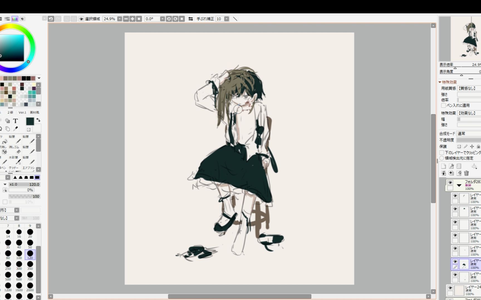Flip canvas horizontally with the arrows icon
Image resolution: width=481 pixels, height=300 pixels.
pyautogui.click(x=191, y=19)
